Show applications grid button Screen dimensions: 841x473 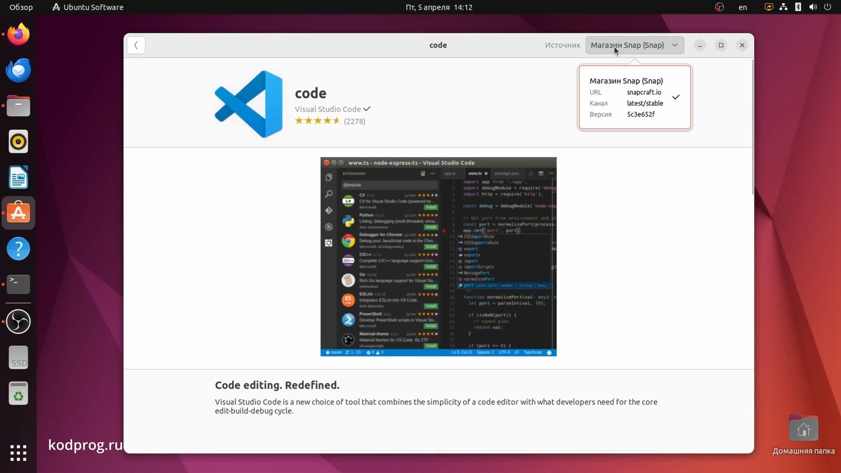[18, 453]
